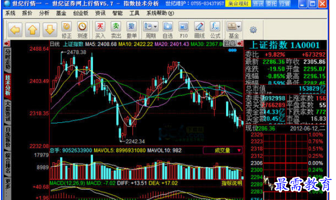The width and height of the screenshot is (336, 200).
Task: Click the back arrow toolbar icon
Action: pyautogui.click(x=15, y=30)
